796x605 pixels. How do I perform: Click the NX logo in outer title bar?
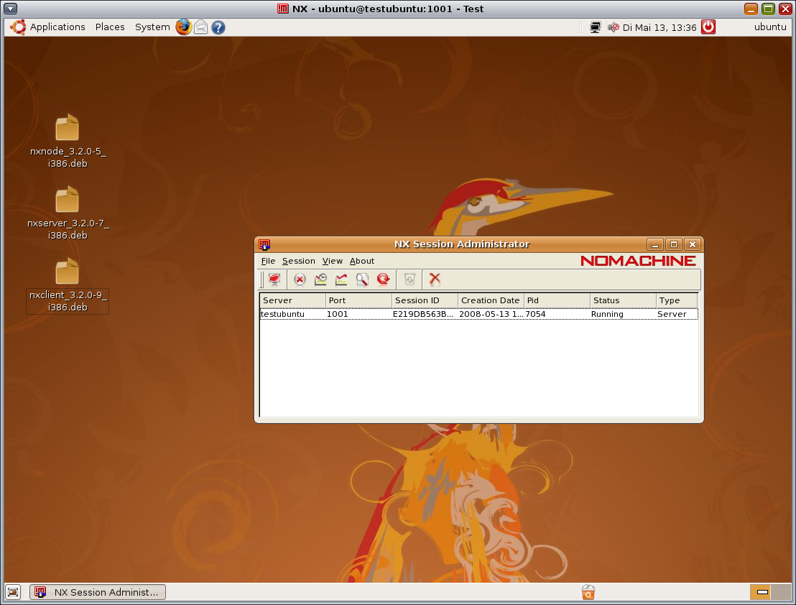283,9
